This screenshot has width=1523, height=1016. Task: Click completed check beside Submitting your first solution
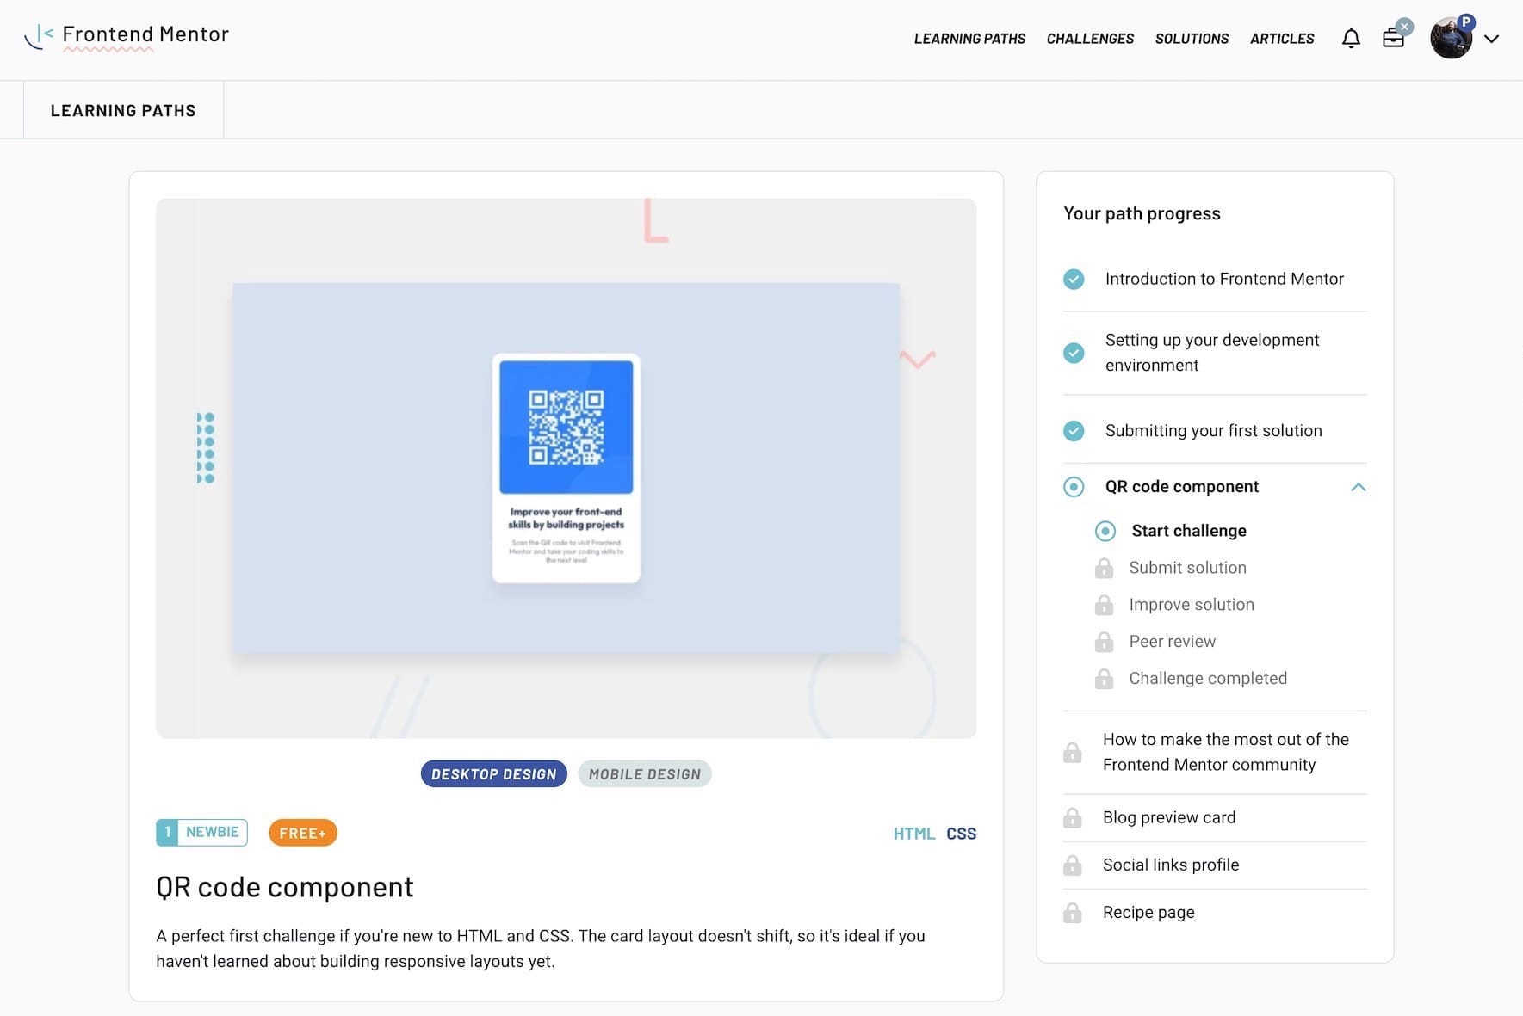[x=1074, y=431]
